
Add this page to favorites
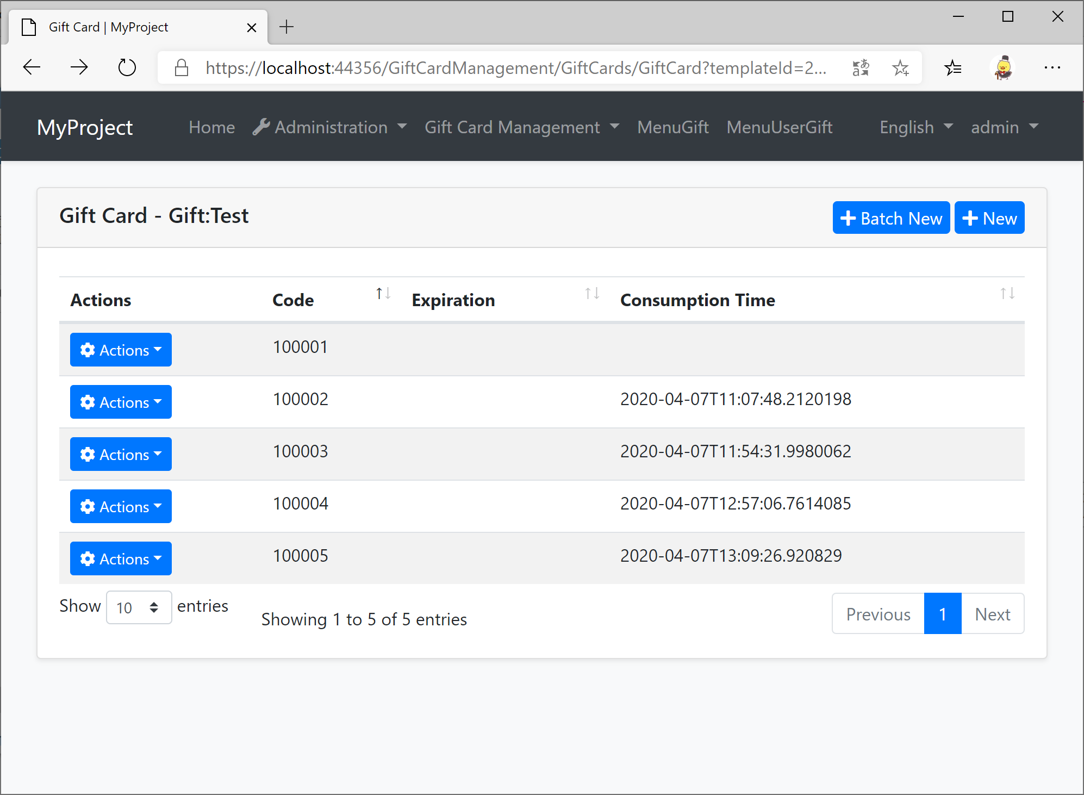(900, 68)
